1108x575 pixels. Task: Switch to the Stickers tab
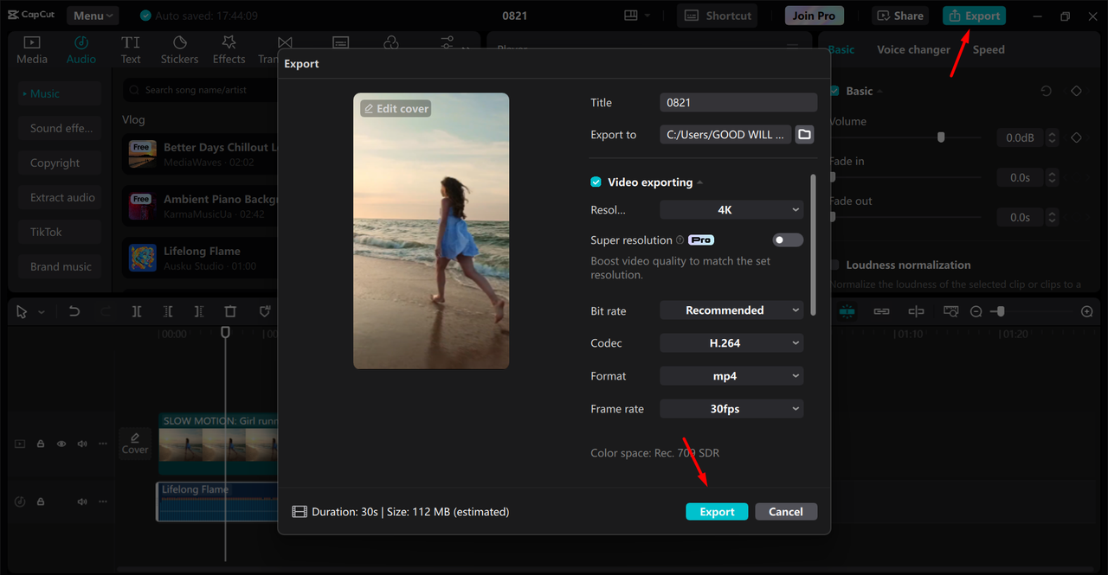tap(179, 49)
